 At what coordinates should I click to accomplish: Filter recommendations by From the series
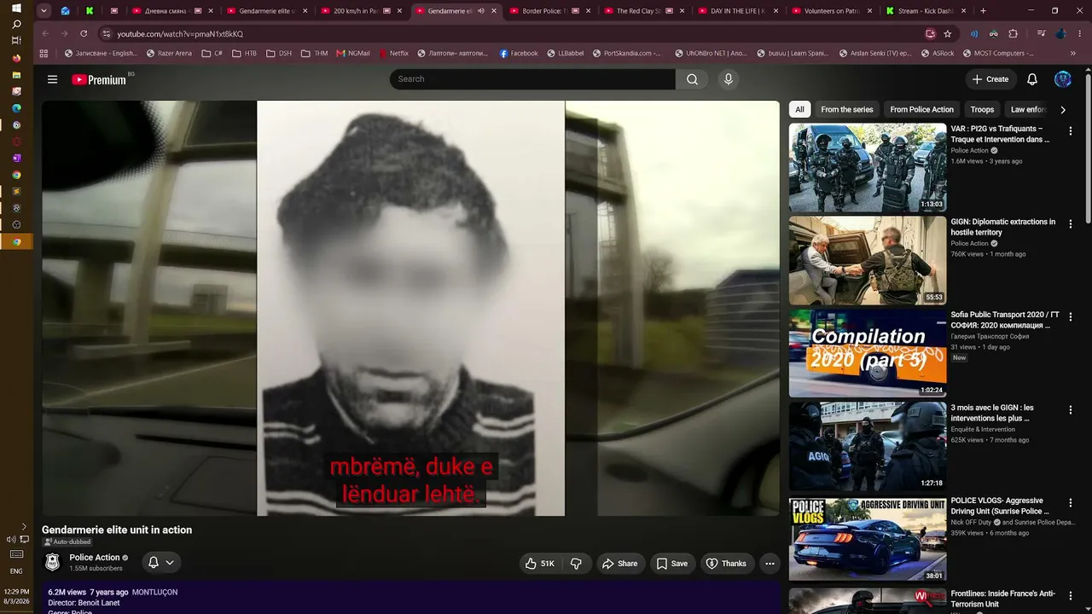tap(847, 109)
